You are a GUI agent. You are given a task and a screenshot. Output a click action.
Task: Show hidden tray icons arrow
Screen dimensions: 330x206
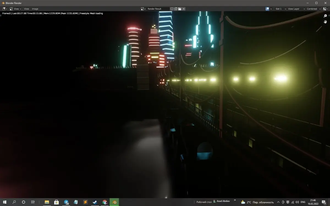tap(278, 202)
